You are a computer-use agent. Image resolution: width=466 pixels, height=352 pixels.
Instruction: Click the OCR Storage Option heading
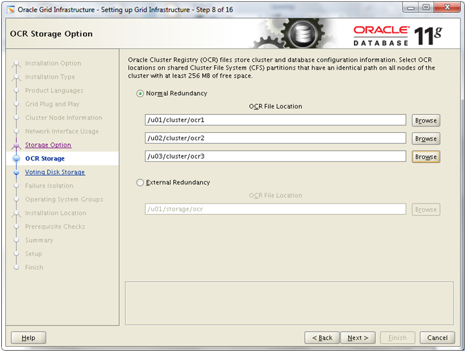pos(51,34)
